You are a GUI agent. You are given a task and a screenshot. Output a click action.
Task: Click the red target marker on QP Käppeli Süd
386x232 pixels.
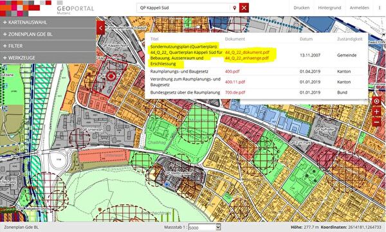[x=111, y=76]
